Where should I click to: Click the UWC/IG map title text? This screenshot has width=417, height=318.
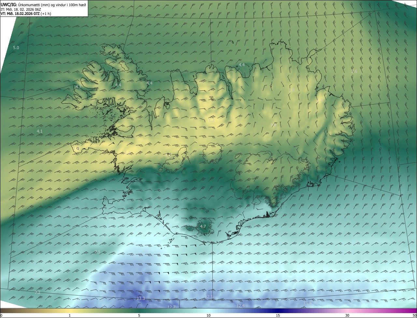tap(43, 5)
